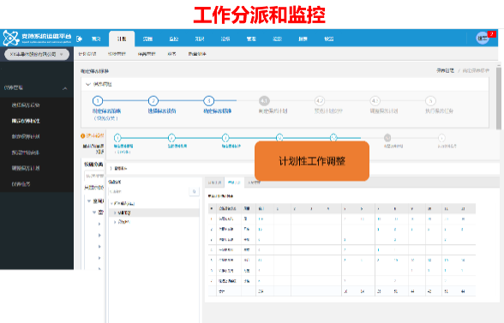Click the orange info icon below the wizard
This screenshot has width=504, height=323.
(82, 136)
